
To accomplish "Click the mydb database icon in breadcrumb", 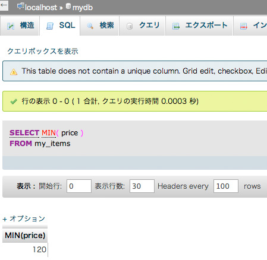I will [x=68, y=6].
